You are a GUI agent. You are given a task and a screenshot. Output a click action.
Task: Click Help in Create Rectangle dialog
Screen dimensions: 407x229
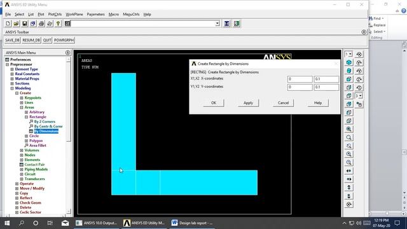(x=318, y=103)
